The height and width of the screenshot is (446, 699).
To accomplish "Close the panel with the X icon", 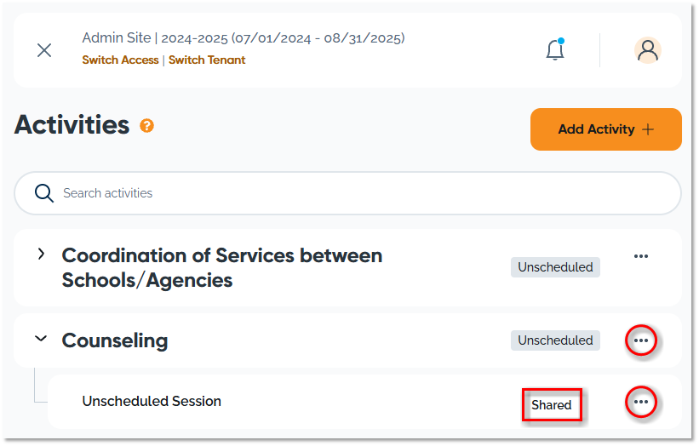I will click(x=44, y=50).
